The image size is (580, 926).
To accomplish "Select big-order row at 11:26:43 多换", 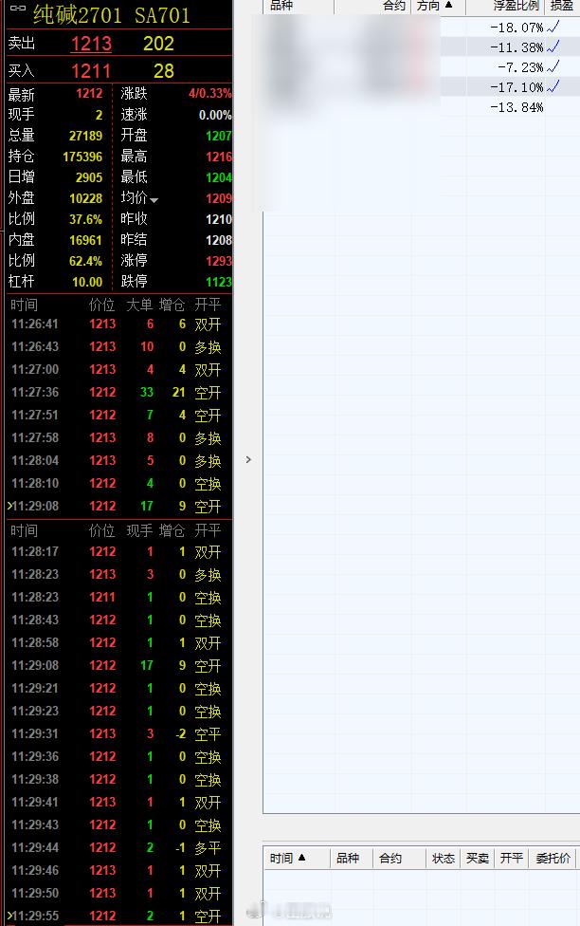I will pyautogui.click(x=118, y=346).
